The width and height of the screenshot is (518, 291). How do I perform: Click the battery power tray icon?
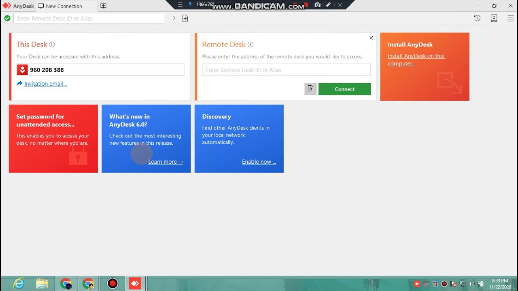click(481, 284)
